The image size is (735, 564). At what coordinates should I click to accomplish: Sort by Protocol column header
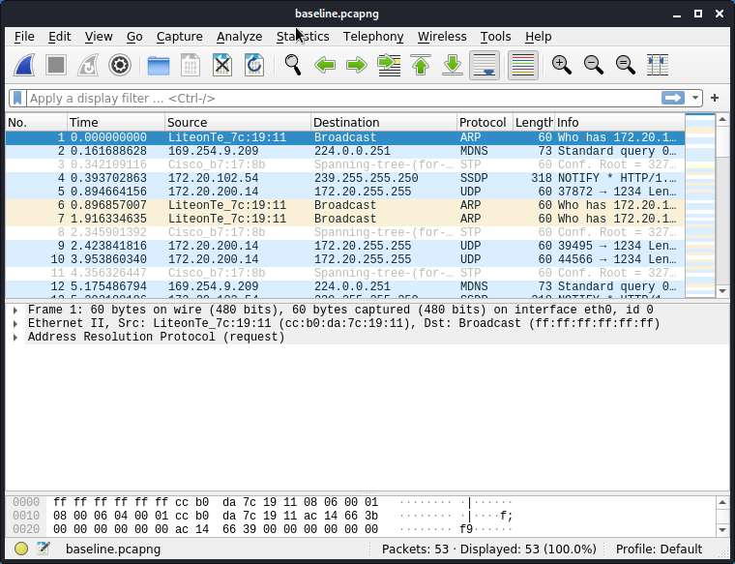pos(485,122)
